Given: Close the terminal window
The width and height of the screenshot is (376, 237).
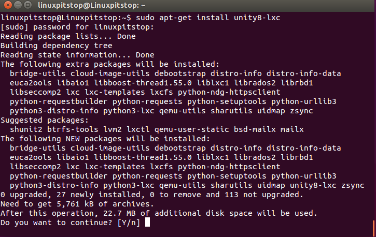Looking at the screenshot, I should click(8, 5).
